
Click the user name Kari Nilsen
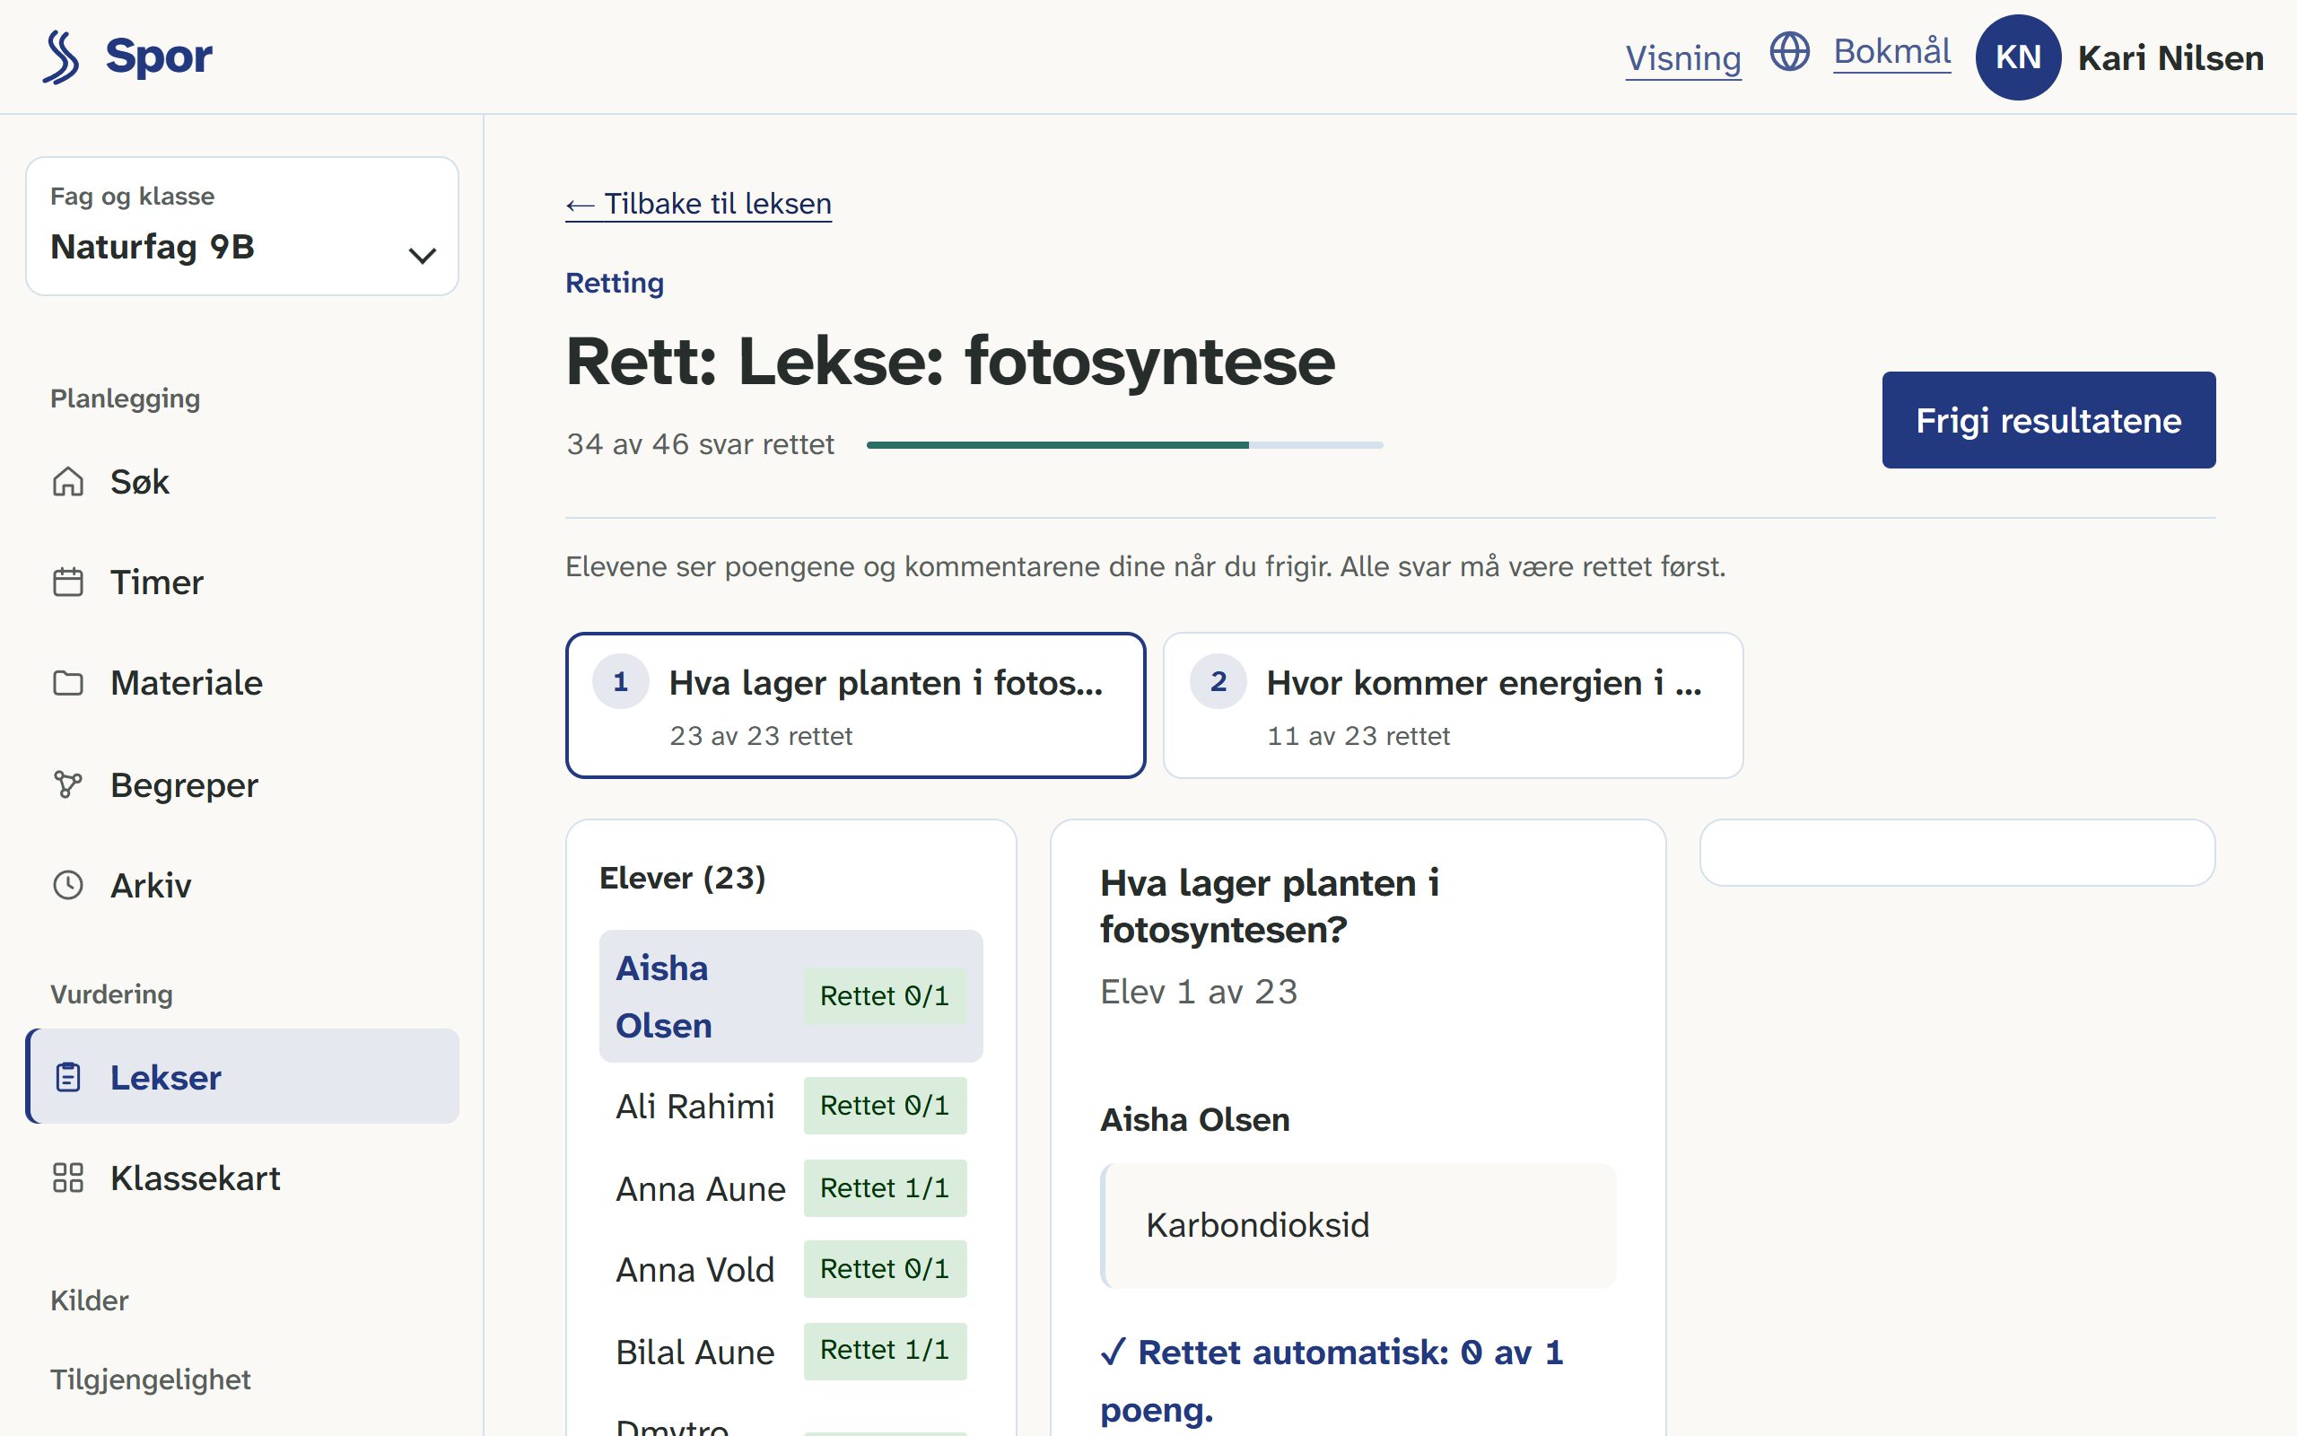2170,58
